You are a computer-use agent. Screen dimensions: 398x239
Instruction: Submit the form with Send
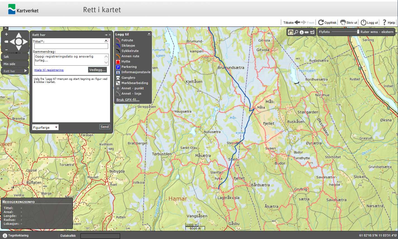(105, 127)
